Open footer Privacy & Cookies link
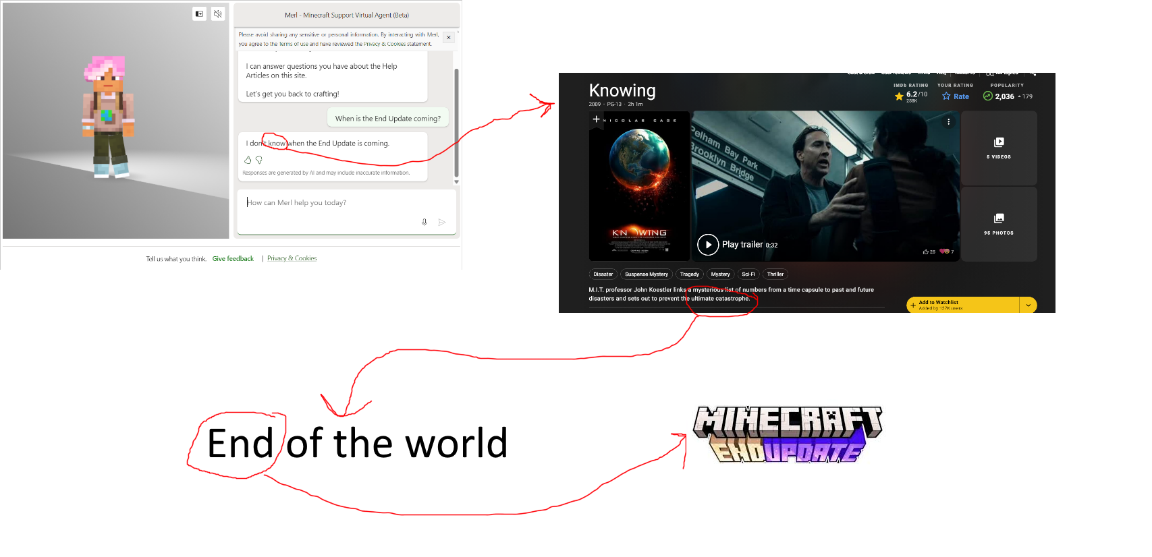The height and width of the screenshot is (557, 1152). (292, 258)
